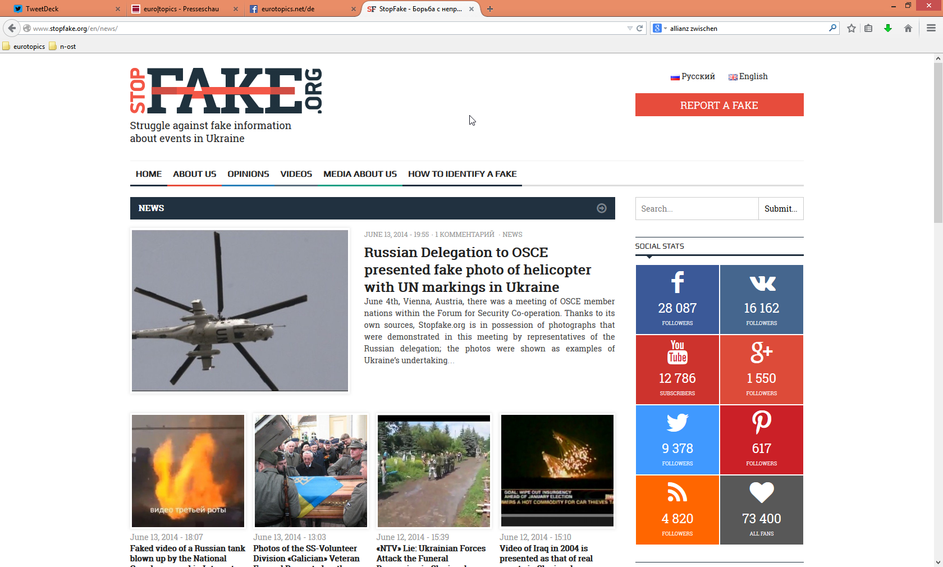Open the eurotopics bookmark folder
This screenshot has width=943, height=567.
[24, 47]
